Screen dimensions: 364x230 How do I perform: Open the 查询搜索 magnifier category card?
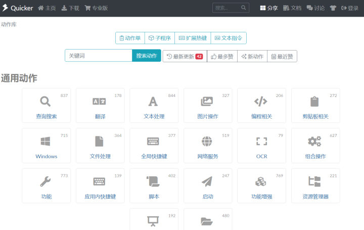(x=46, y=106)
